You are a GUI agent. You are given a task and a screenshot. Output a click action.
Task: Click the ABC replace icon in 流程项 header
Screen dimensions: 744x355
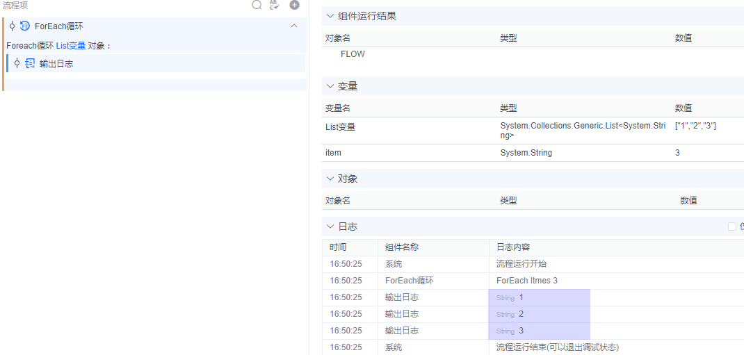pyautogui.click(x=274, y=6)
